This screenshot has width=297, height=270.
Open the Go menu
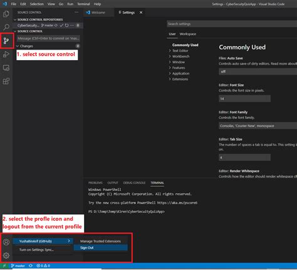(x=61, y=4)
